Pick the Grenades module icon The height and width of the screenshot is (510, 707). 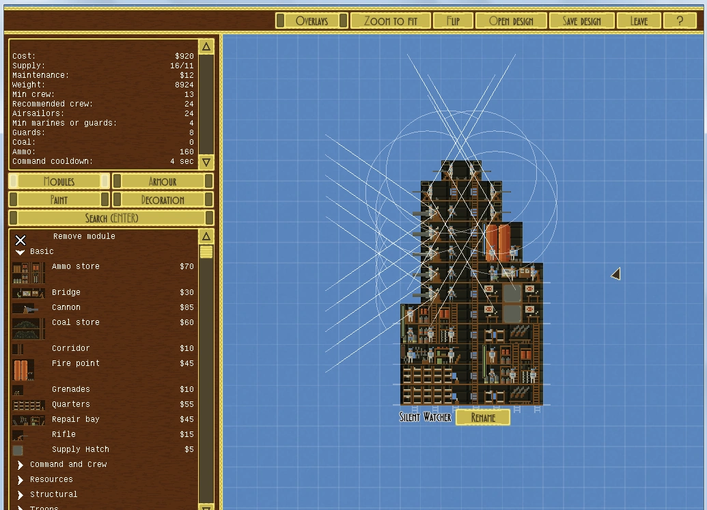pos(18,390)
